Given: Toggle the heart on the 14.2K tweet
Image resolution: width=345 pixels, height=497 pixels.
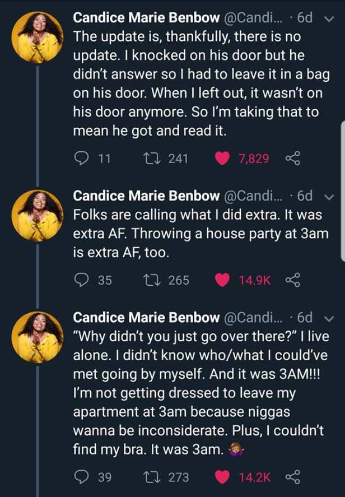Looking at the screenshot, I should coord(223,477).
